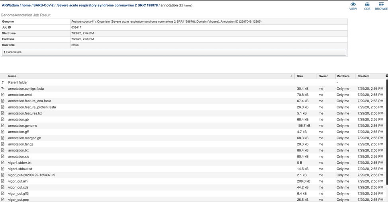Go to the home breadcrumb link
The image size is (388, 202).
(x=26, y=6)
